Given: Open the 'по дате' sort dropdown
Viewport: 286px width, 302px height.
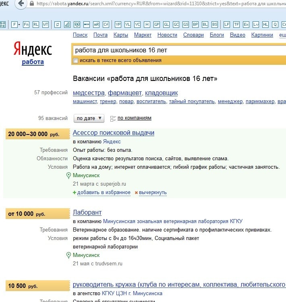Looking at the screenshot, I should click(x=89, y=118).
